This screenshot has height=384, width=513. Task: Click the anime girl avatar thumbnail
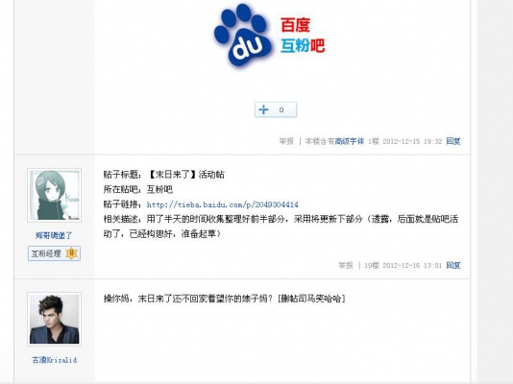pyautogui.click(x=55, y=195)
